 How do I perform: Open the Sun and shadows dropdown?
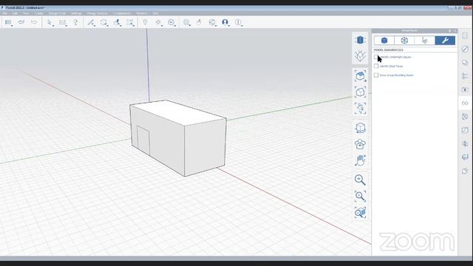158,22
